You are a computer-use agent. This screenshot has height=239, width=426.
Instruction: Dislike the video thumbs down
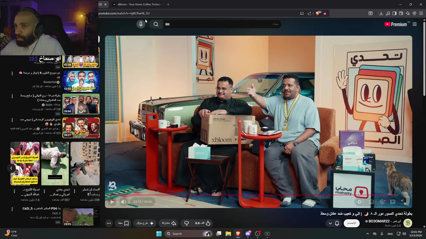tap(186, 223)
